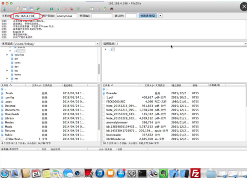Click the reconnect to server icon
This screenshot has height=180, width=249.
(x=78, y=9)
